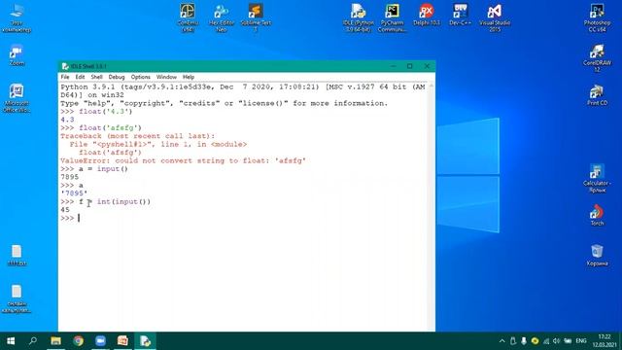Screen dimensions: 622x350
Task: Select the Zoom desktop shortcut
Action: click(17, 55)
